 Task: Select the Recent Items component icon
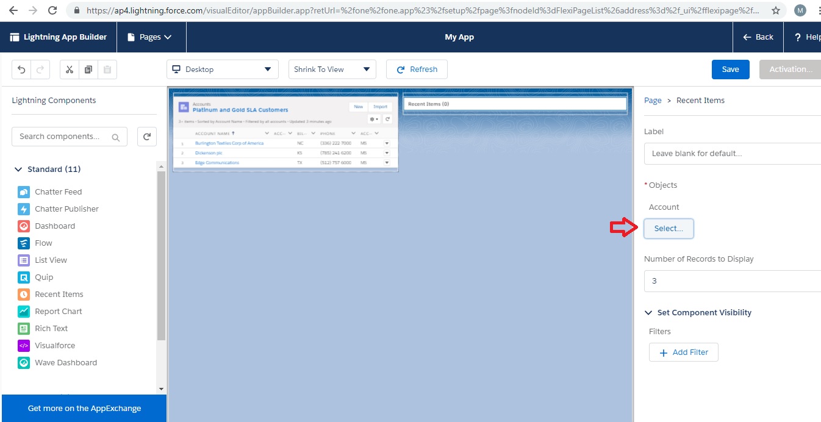pos(24,294)
